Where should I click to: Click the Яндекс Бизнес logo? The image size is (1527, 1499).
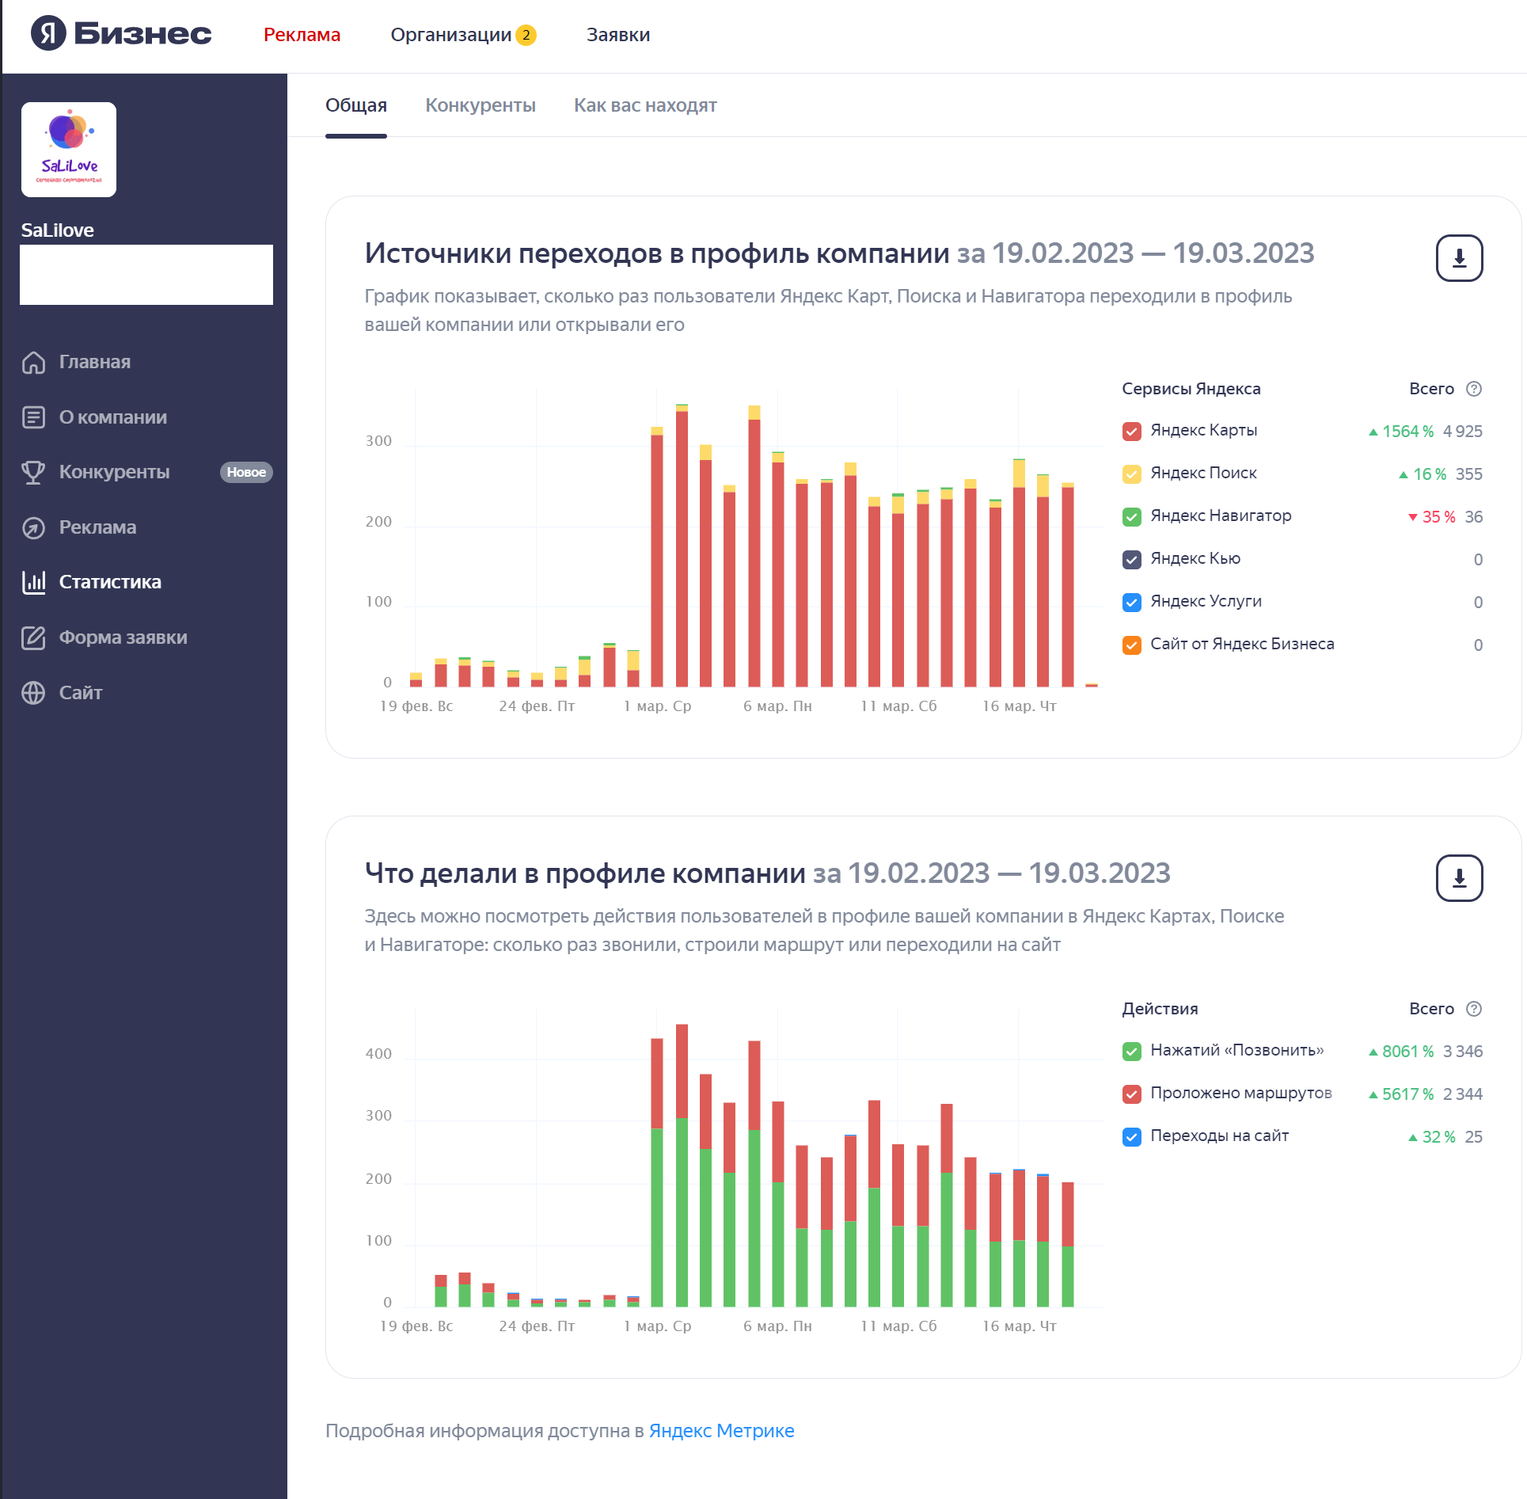pyautogui.click(x=121, y=33)
